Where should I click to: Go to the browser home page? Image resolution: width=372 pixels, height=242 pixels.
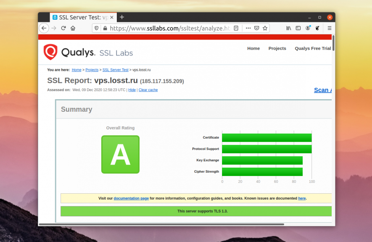(73, 28)
